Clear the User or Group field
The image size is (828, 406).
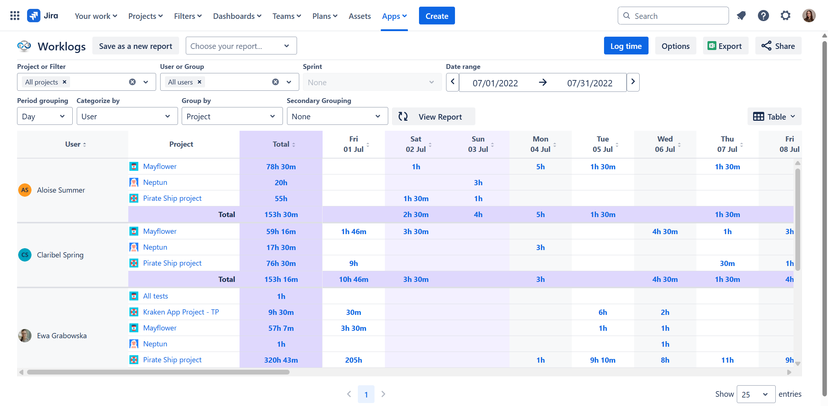point(276,82)
